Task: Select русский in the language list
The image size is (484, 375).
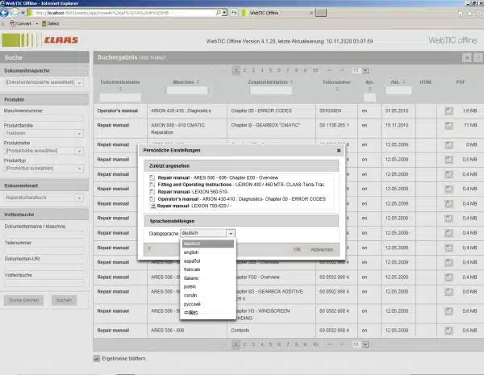Action: click(208, 304)
